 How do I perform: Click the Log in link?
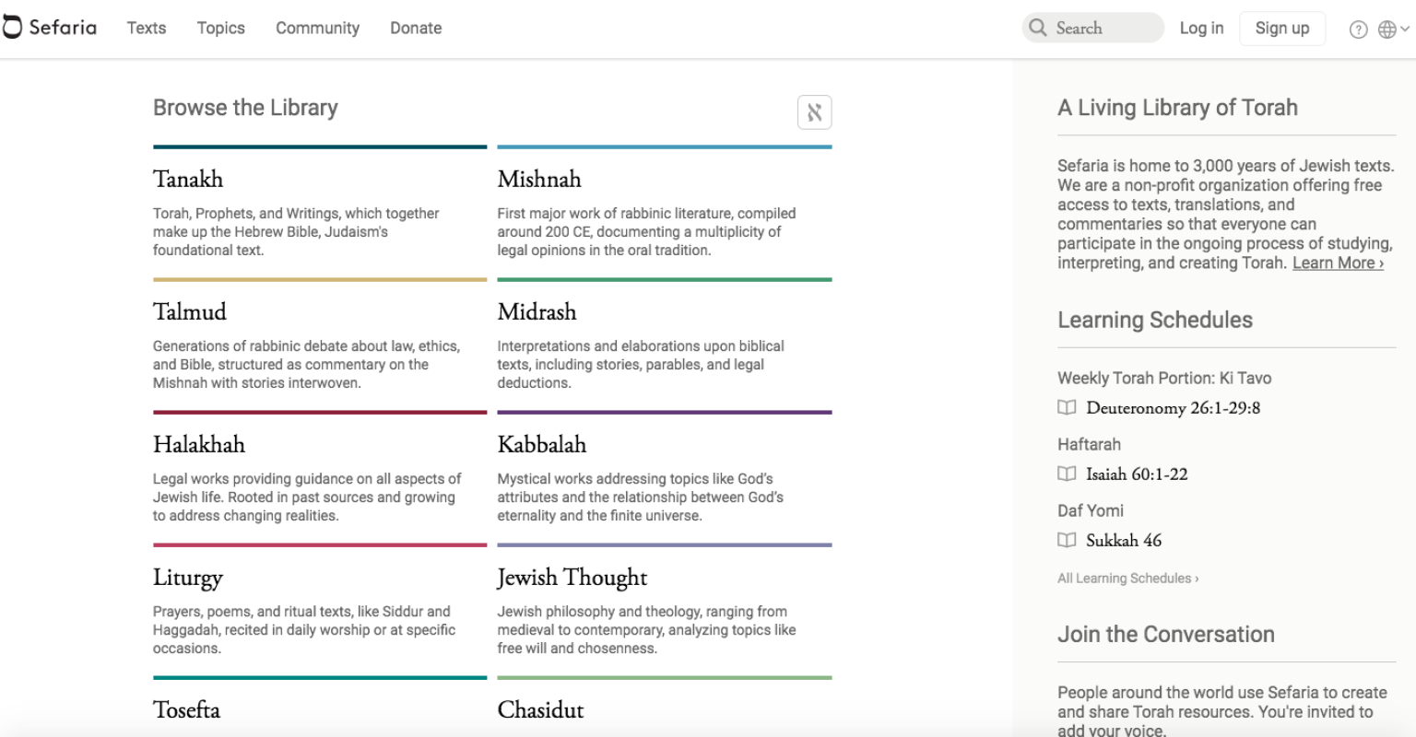pyautogui.click(x=1201, y=28)
